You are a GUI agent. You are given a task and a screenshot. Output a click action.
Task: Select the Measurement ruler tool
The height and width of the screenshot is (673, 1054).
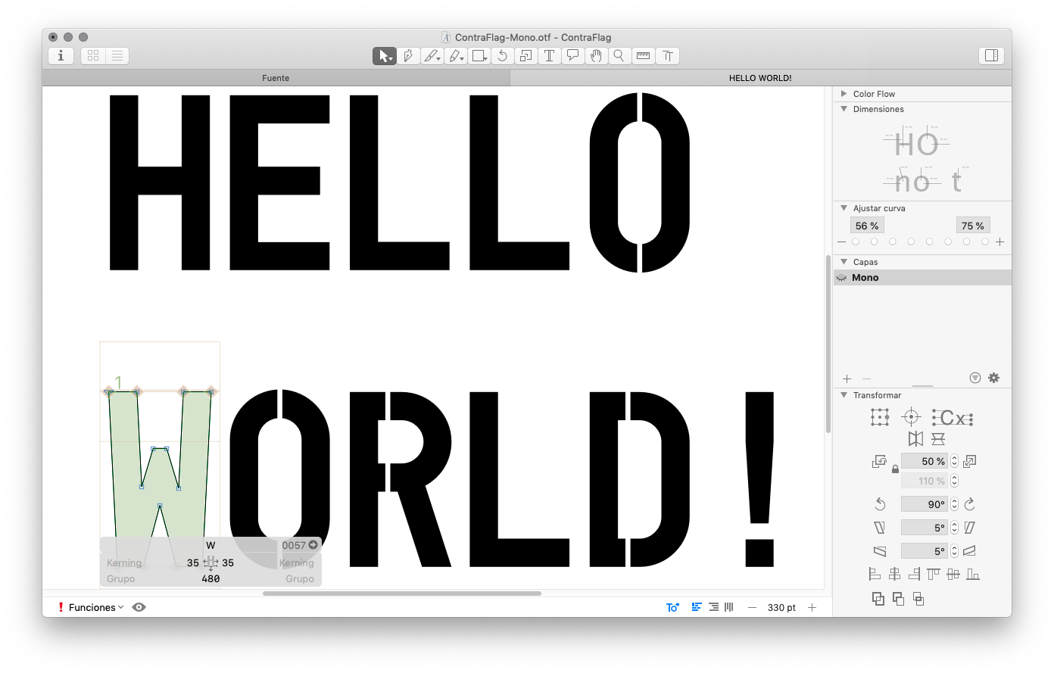pos(643,56)
